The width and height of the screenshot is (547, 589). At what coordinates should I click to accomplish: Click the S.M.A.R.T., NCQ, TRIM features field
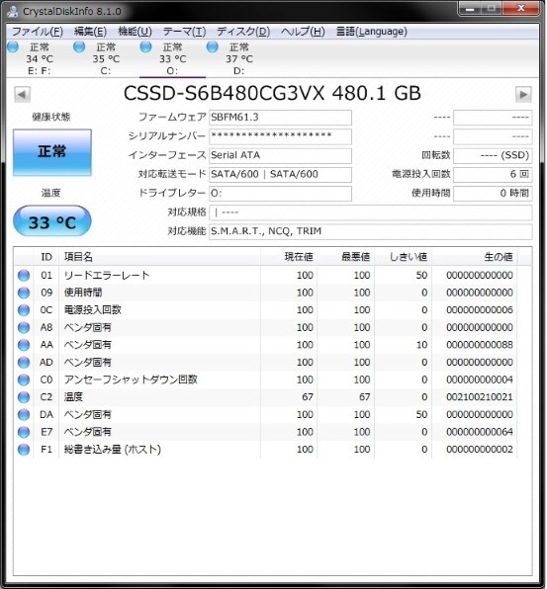pos(370,231)
